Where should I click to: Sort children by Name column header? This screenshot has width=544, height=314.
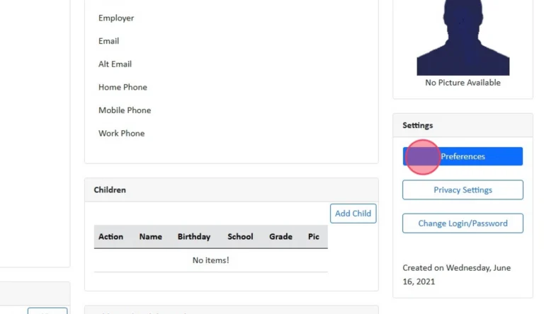(150, 237)
